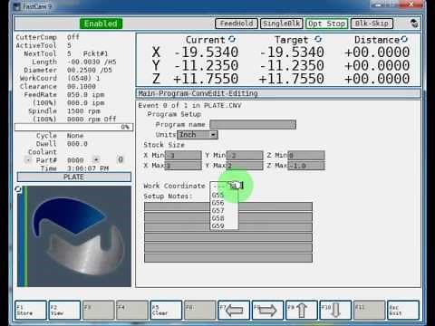Toggle the Opt Stop mode
Viewport: 435px width, 326px height.
[x=326, y=24]
